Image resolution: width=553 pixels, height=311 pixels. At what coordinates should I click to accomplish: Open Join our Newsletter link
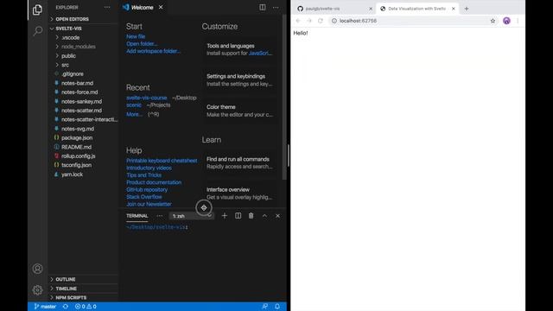[x=149, y=204]
